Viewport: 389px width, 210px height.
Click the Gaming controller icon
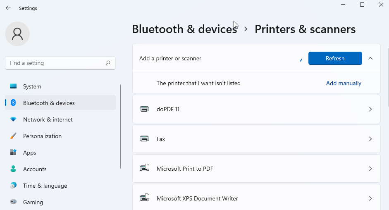tap(13, 202)
